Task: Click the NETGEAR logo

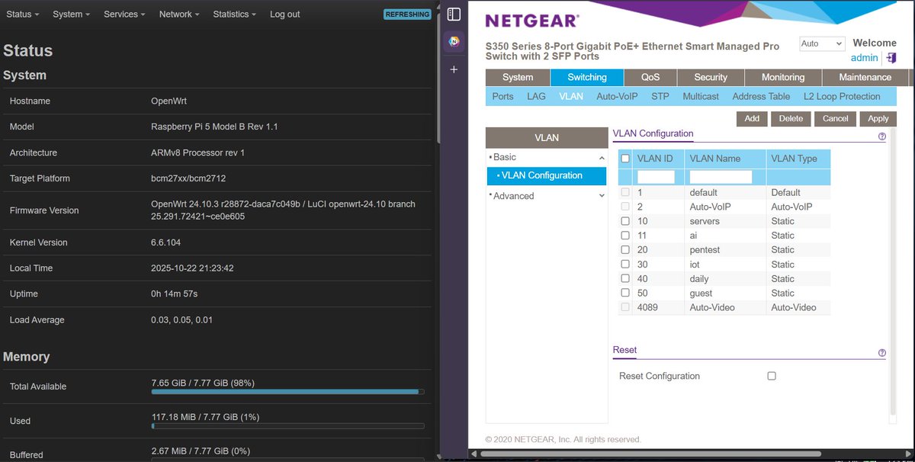Action: click(531, 21)
